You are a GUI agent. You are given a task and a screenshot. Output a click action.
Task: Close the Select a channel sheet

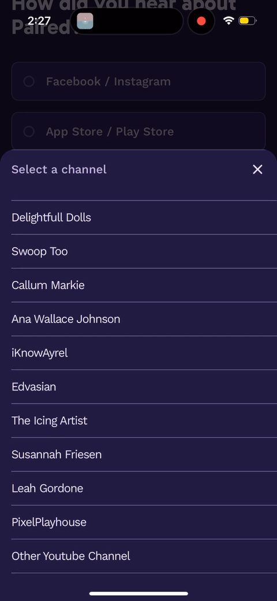coord(257,169)
